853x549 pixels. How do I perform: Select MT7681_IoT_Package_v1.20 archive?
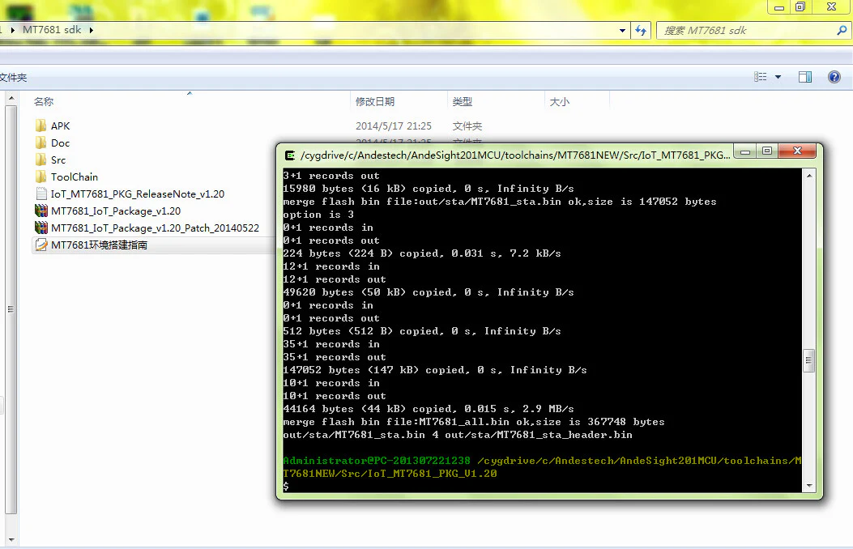pyautogui.click(x=115, y=211)
